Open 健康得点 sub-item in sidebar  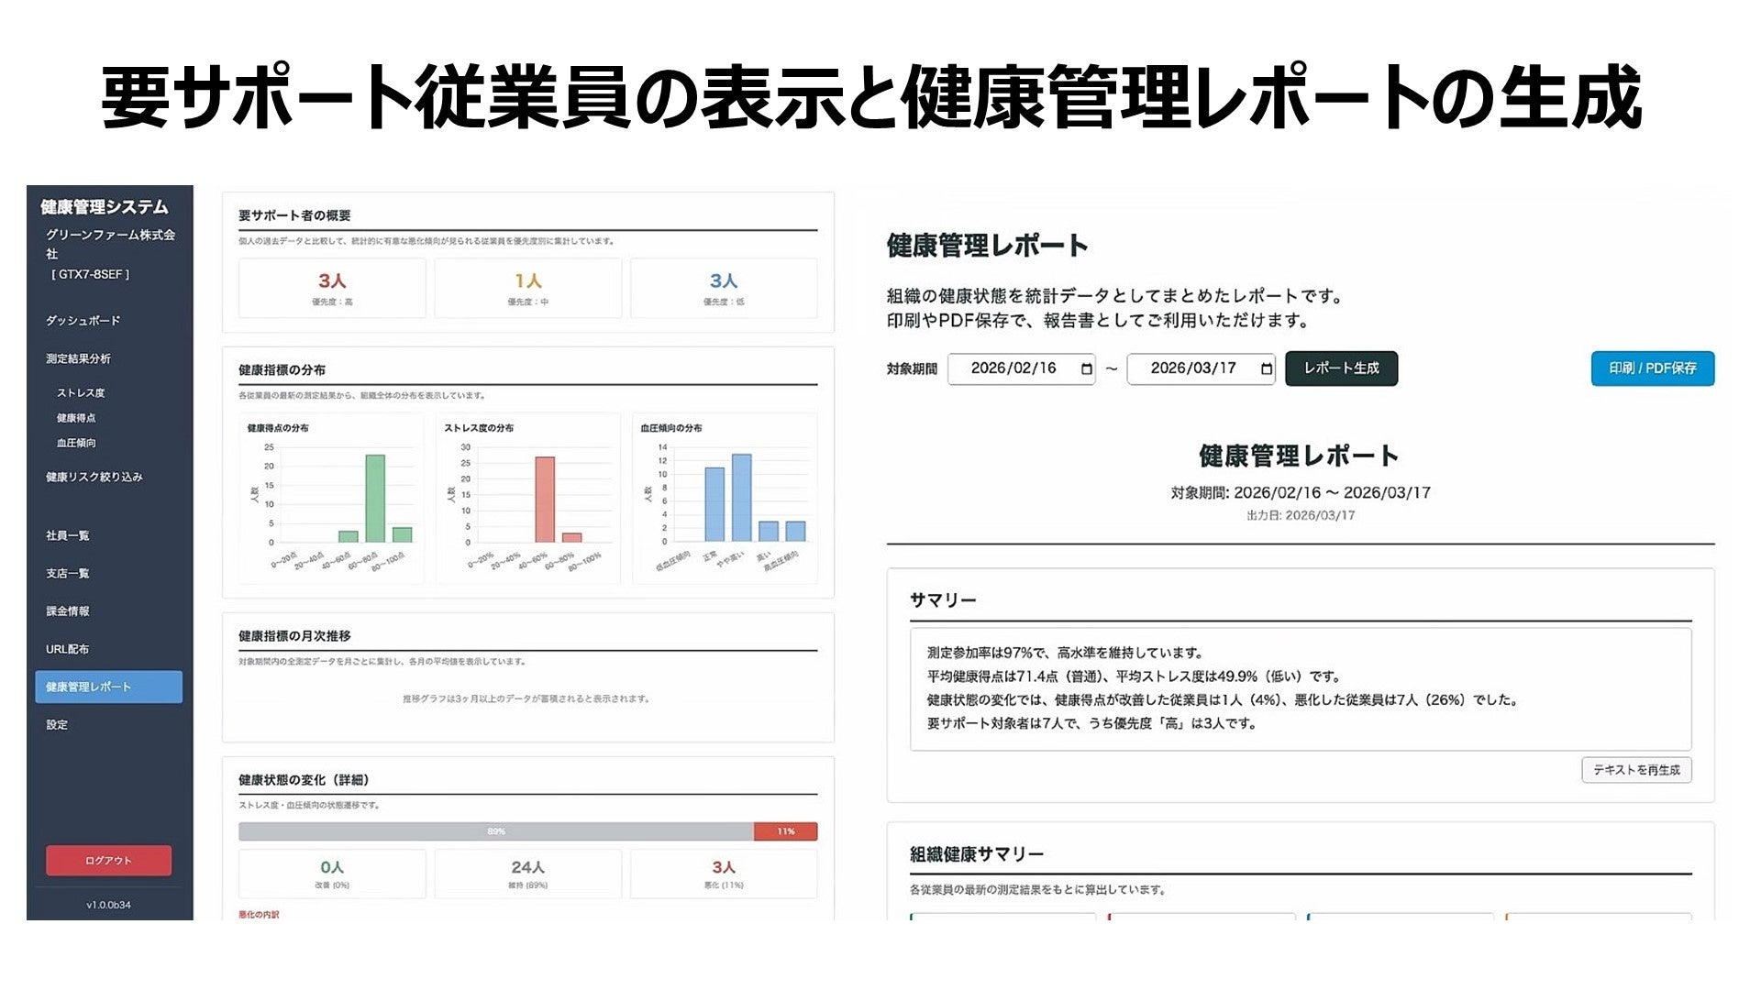[x=76, y=418]
